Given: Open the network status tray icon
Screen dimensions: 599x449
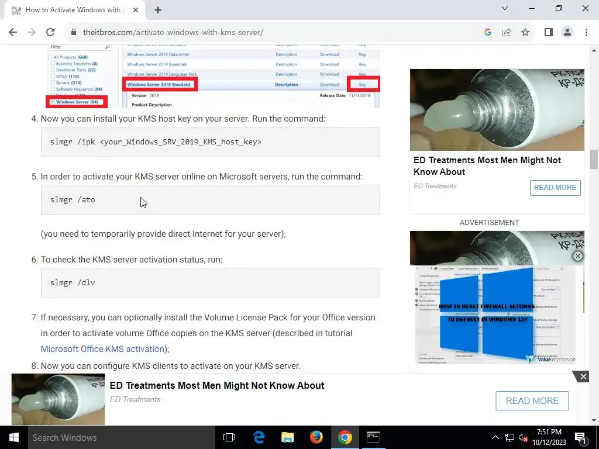Looking at the screenshot, I should [510, 437].
